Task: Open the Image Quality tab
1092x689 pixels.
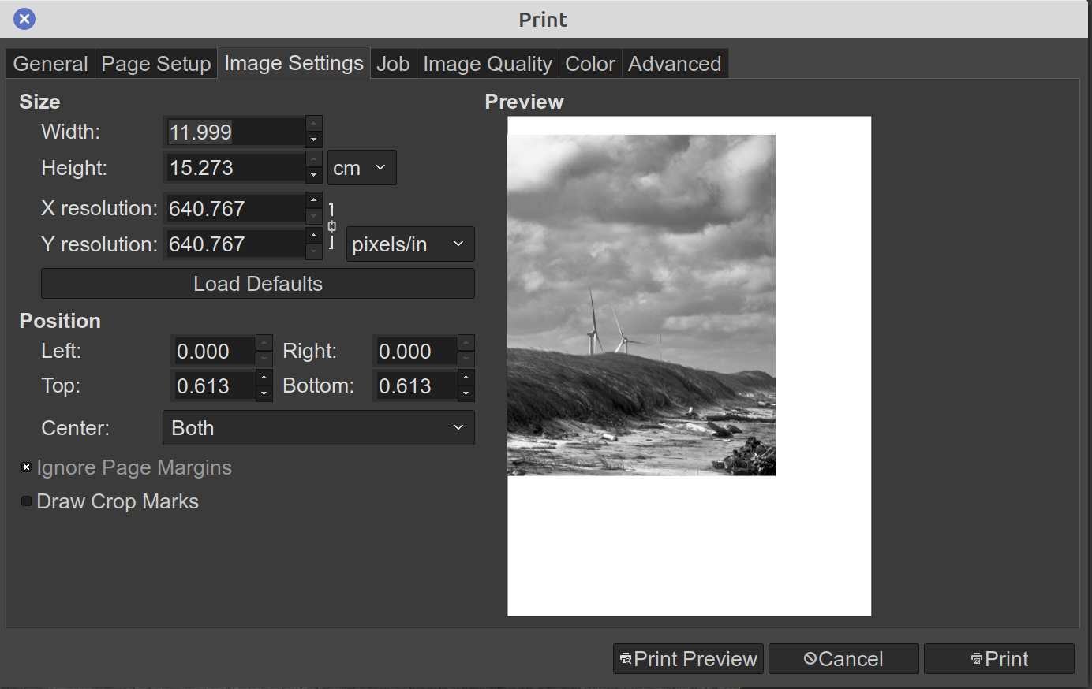Action: 487,64
